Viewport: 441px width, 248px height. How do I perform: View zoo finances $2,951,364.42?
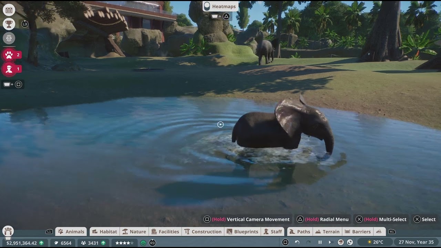tap(25, 243)
